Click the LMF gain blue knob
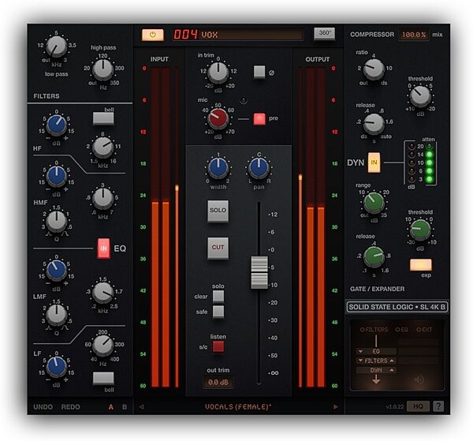 pos(57,271)
